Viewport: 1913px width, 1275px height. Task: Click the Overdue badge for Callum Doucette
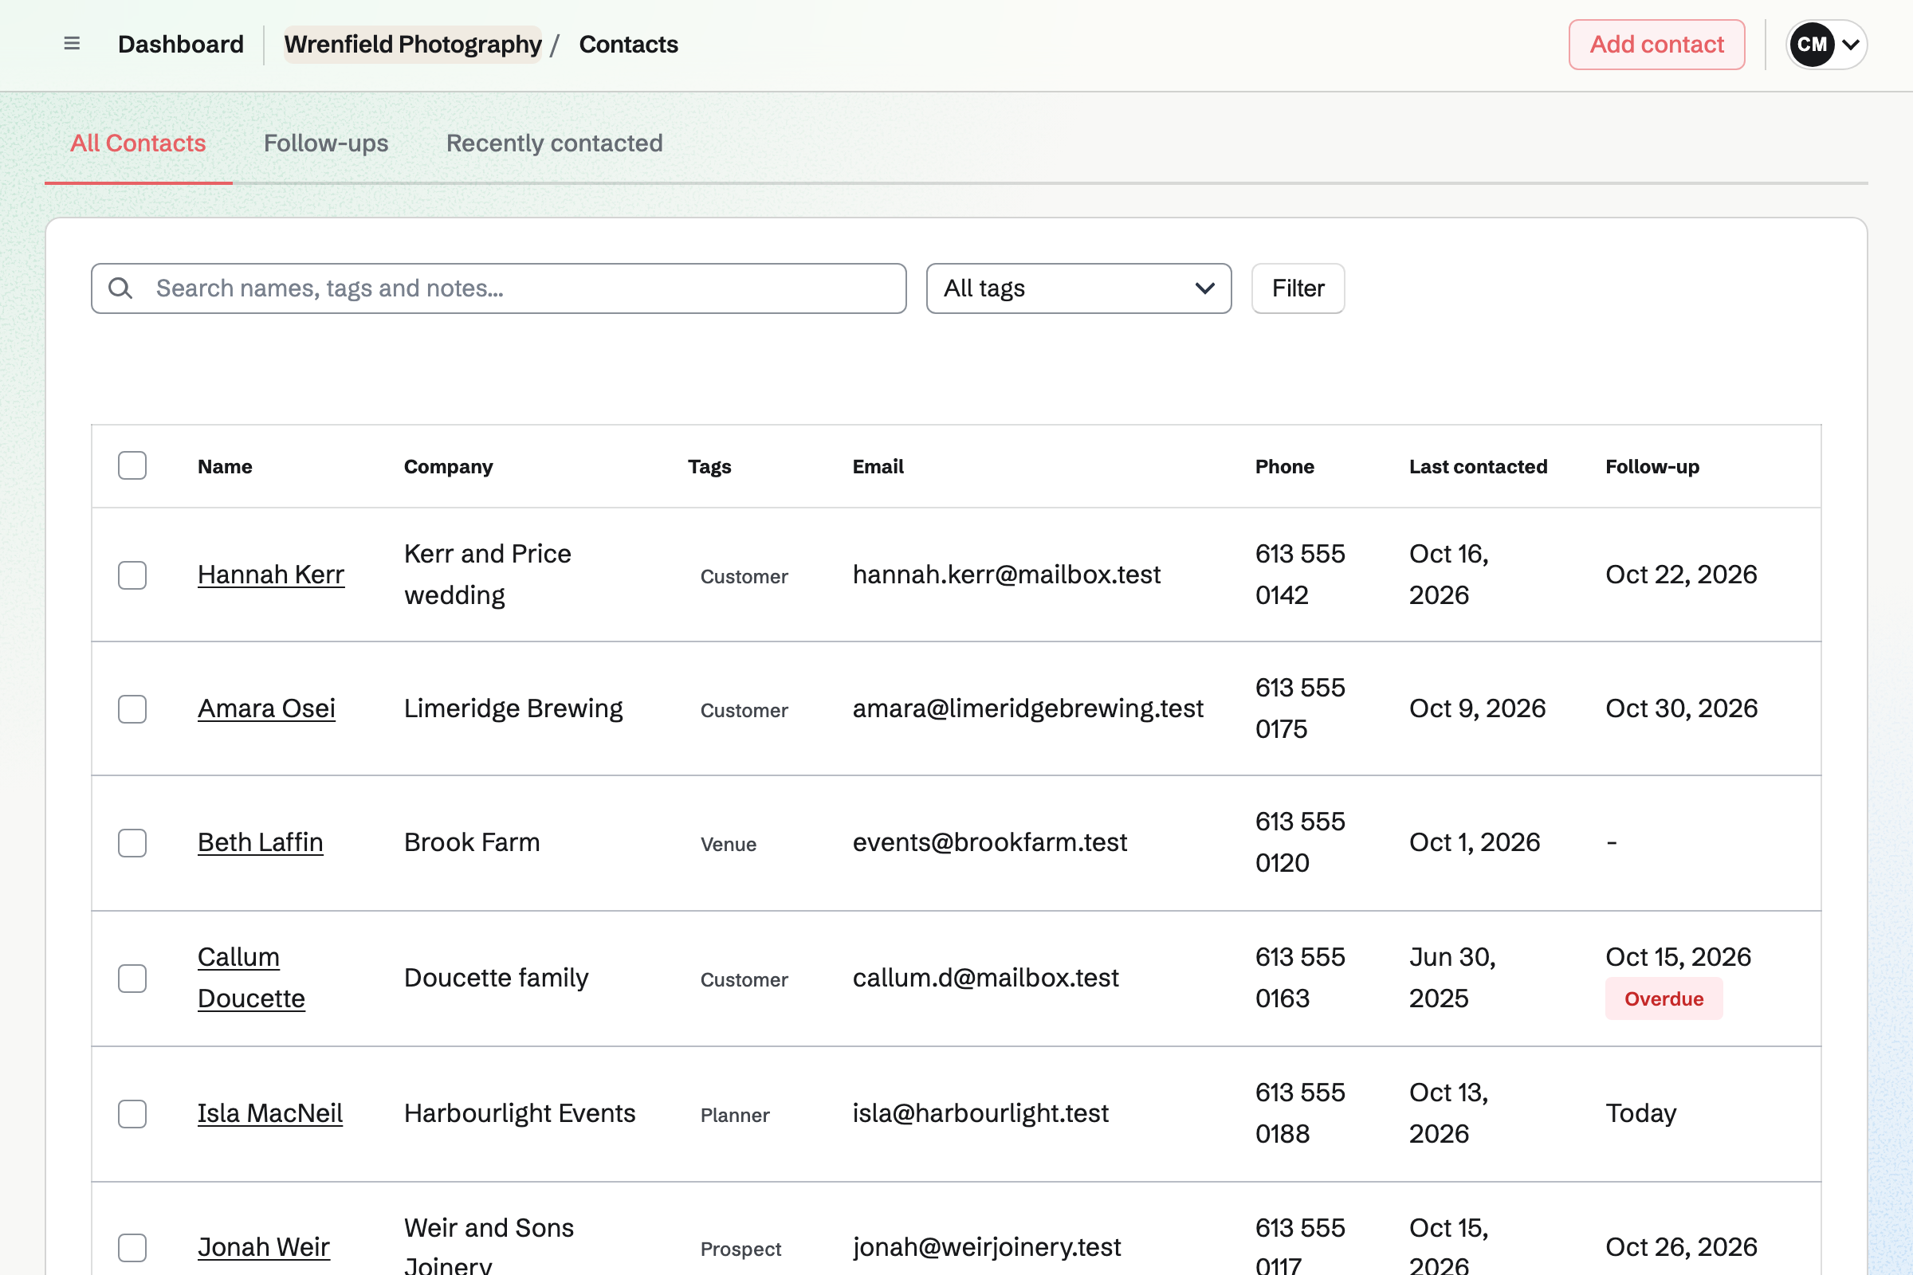pos(1664,999)
